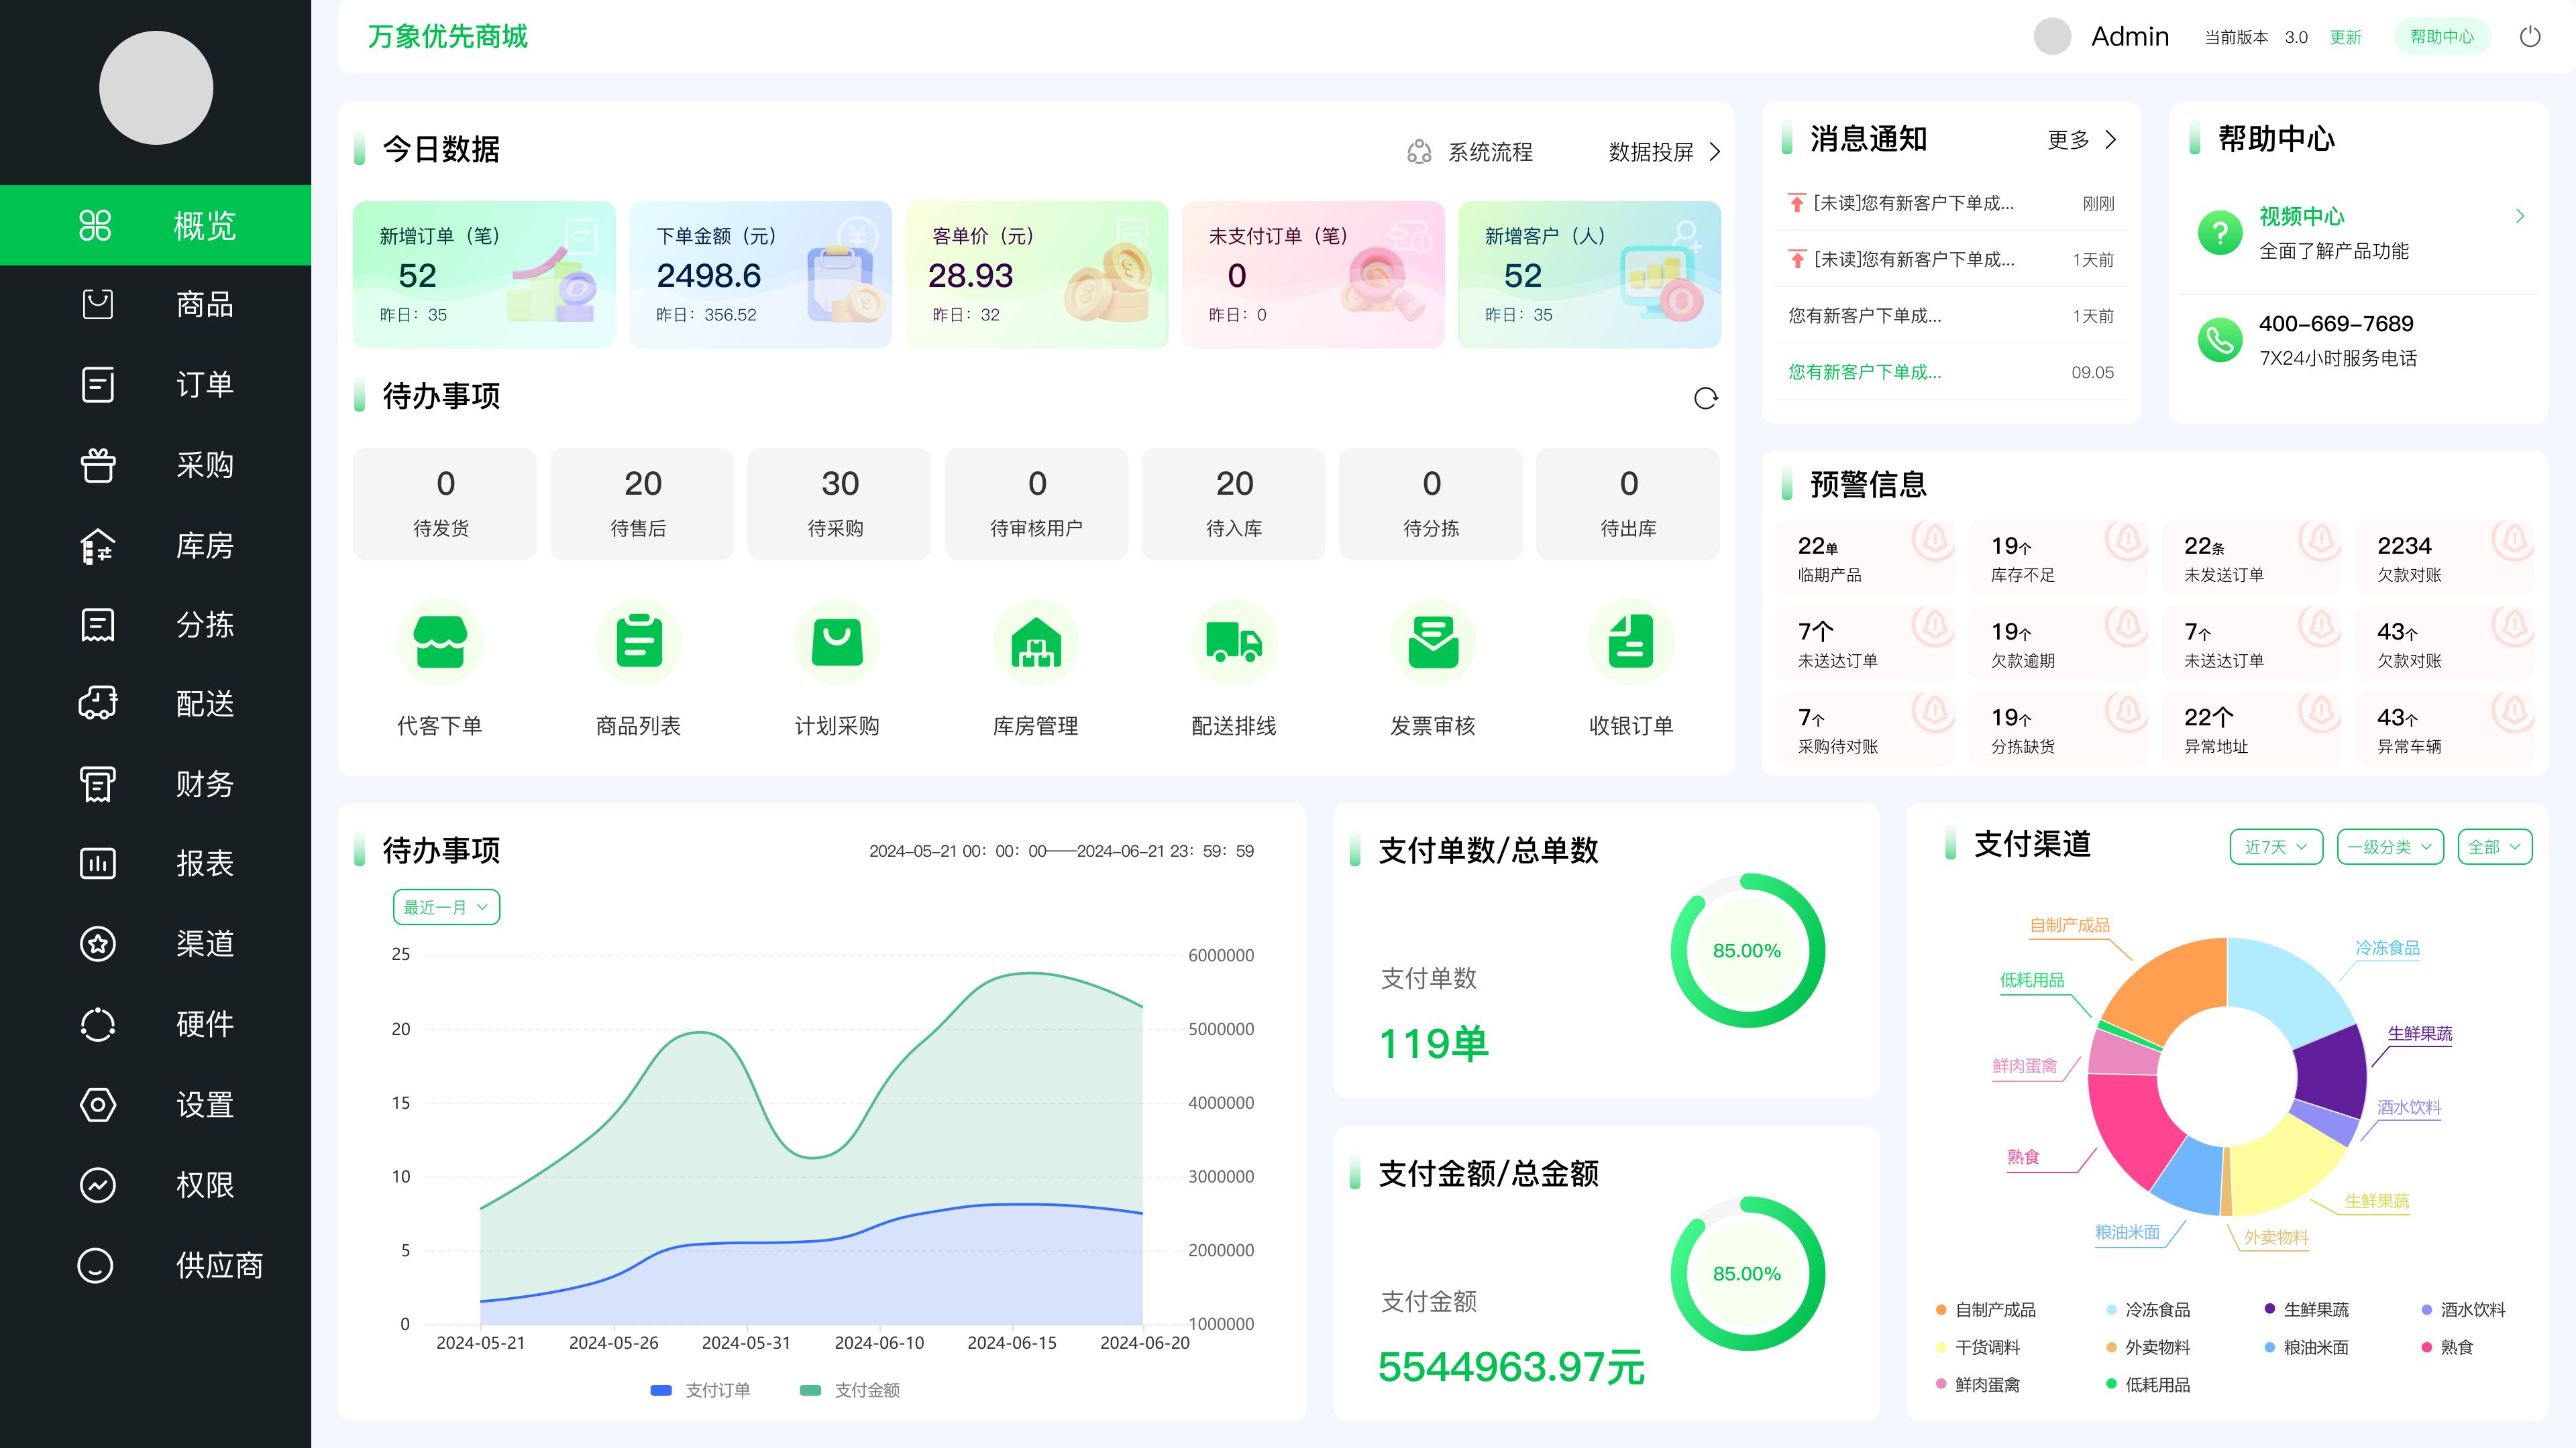Viewport: 2576px width, 1448px height.
Task: Click the 更新 version link
Action: pyautogui.click(x=2345, y=37)
